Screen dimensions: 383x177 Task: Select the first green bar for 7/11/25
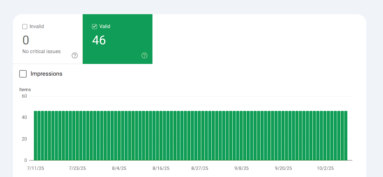click(36, 136)
